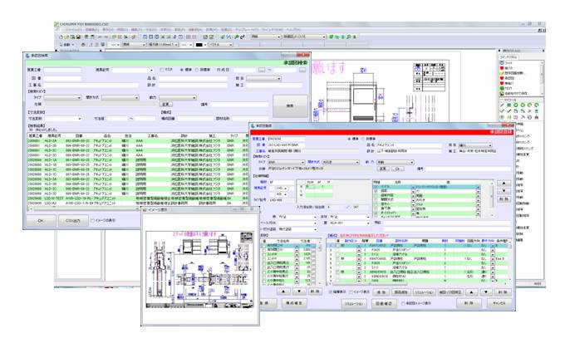Click the add button below parts table

click(x=381, y=291)
